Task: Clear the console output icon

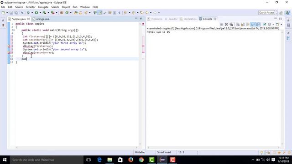Action: (238, 24)
